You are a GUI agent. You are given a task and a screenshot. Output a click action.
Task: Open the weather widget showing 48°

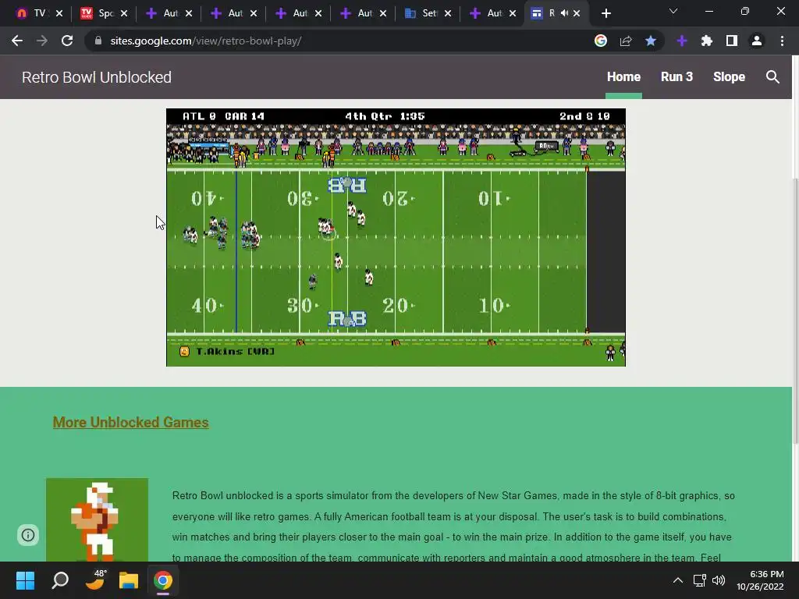[94, 580]
